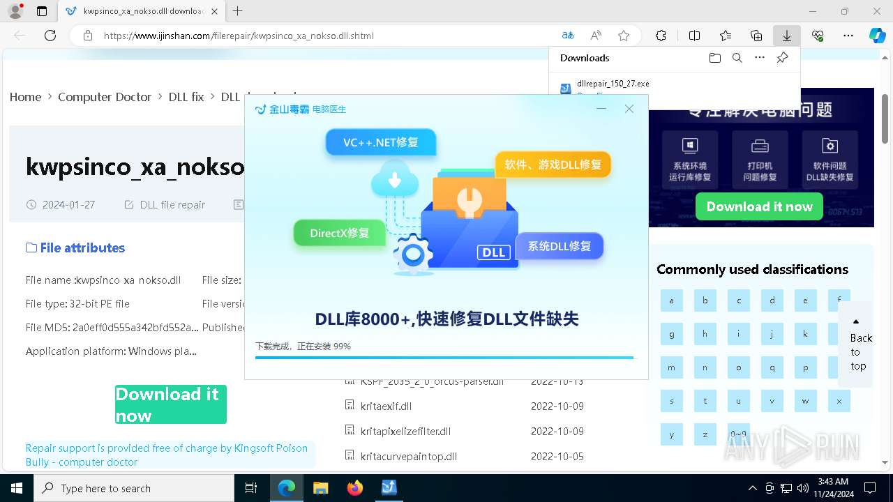The height and width of the screenshot is (502, 893).
Task: Select classification letter s
Action: (x=672, y=401)
